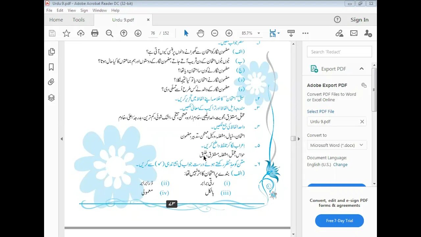Click the scrolling mode keyboard icon
The width and height of the screenshot is (421, 237).
click(291, 33)
